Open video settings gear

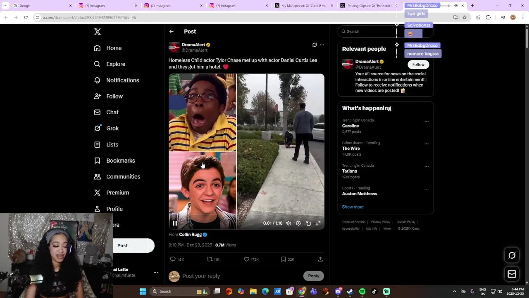(298, 223)
